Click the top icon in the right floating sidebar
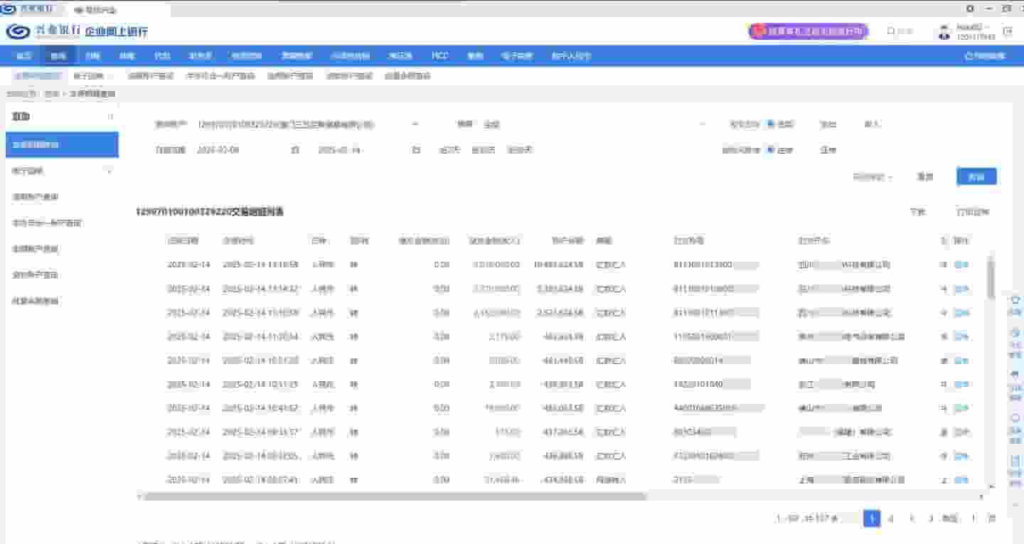 pyautogui.click(x=1015, y=300)
